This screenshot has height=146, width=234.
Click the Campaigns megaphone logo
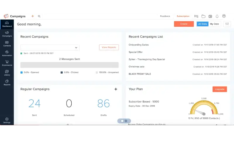6,16
